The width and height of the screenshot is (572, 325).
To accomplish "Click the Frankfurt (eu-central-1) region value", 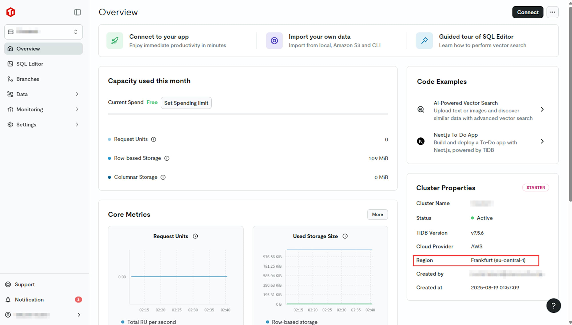I will pyautogui.click(x=498, y=260).
